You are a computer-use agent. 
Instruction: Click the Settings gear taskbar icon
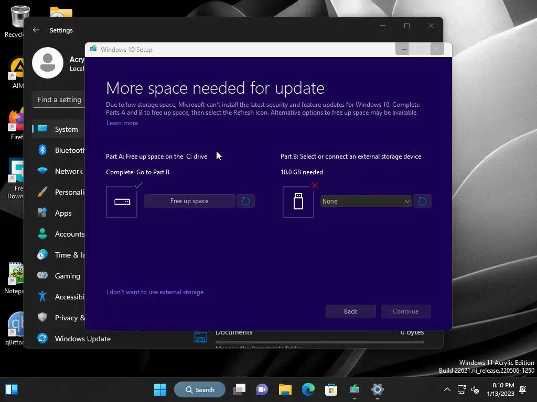point(378,389)
